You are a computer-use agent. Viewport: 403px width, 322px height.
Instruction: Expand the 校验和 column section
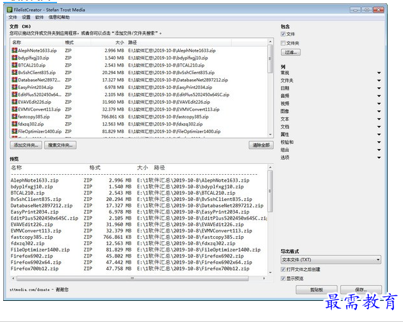379,142
